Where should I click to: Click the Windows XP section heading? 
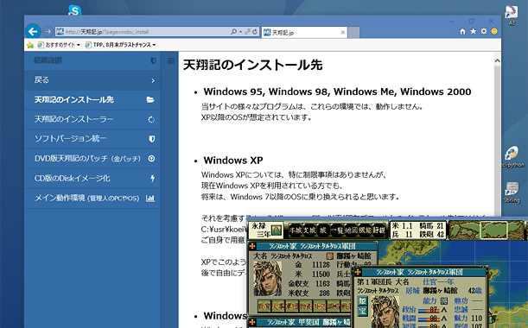click(233, 161)
